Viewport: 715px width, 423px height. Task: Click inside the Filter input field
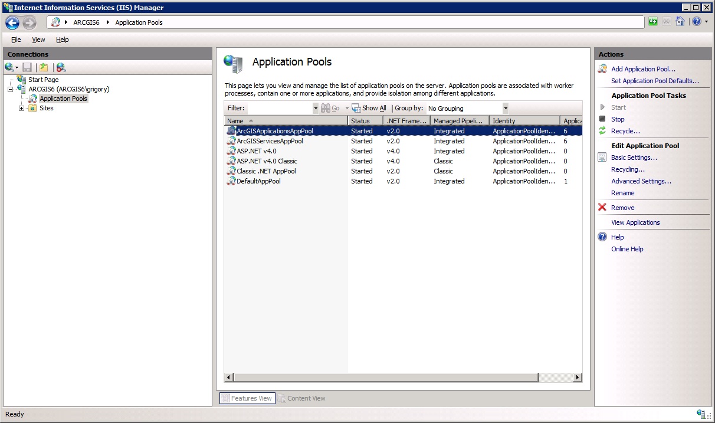coord(280,109)
